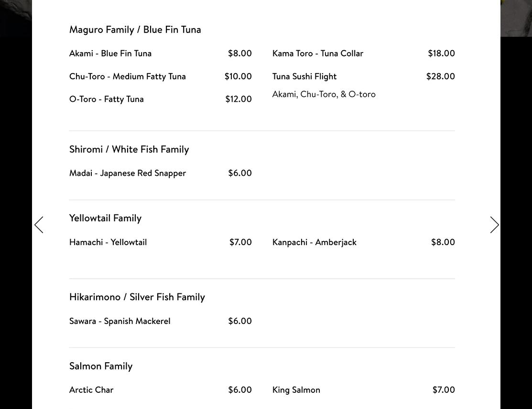532x409 pixels.
Task: Click the next slide right arrow
Action: [x=494, y=225]
